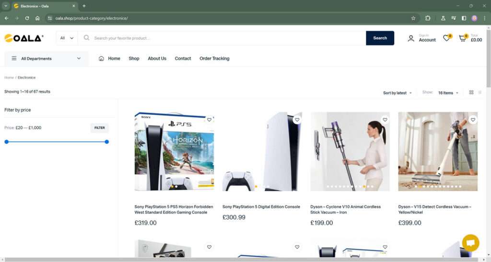Screen dimensions: 491x262
Task: Add PS5 Digital Edition to wishlist
Action: tap(297, 120)
